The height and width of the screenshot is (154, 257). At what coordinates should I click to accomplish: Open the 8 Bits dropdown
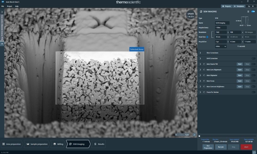[221, 46]
